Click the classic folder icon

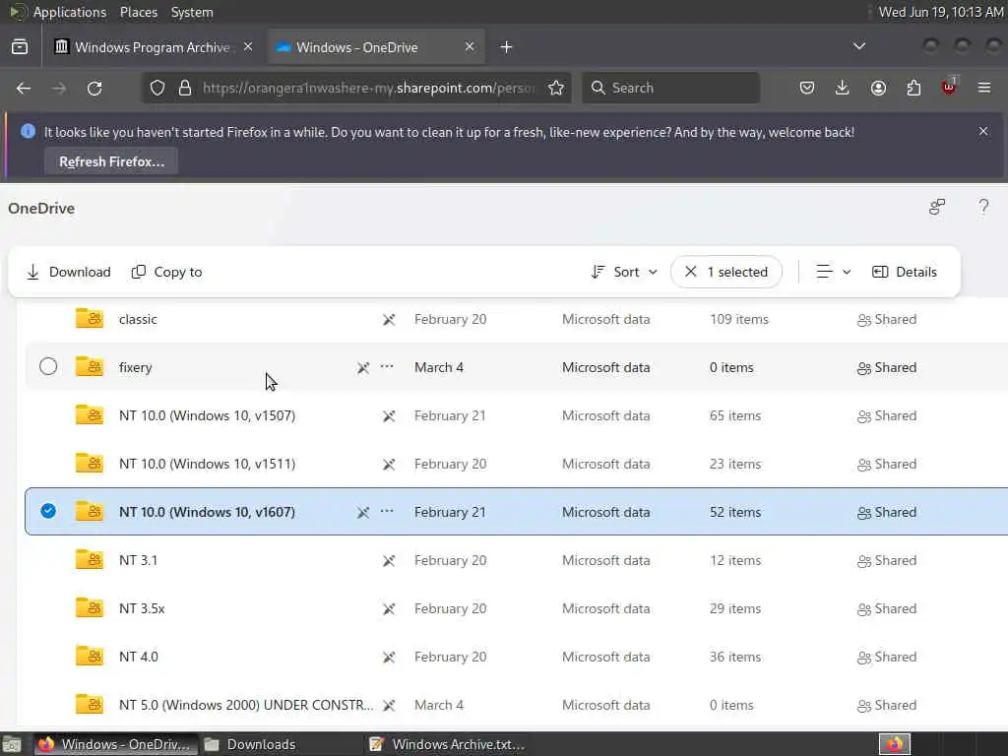pyautogui.click(x=90, y=318)
